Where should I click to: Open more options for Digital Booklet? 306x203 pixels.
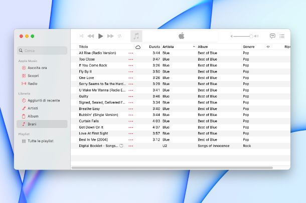(x=131, y=146)
